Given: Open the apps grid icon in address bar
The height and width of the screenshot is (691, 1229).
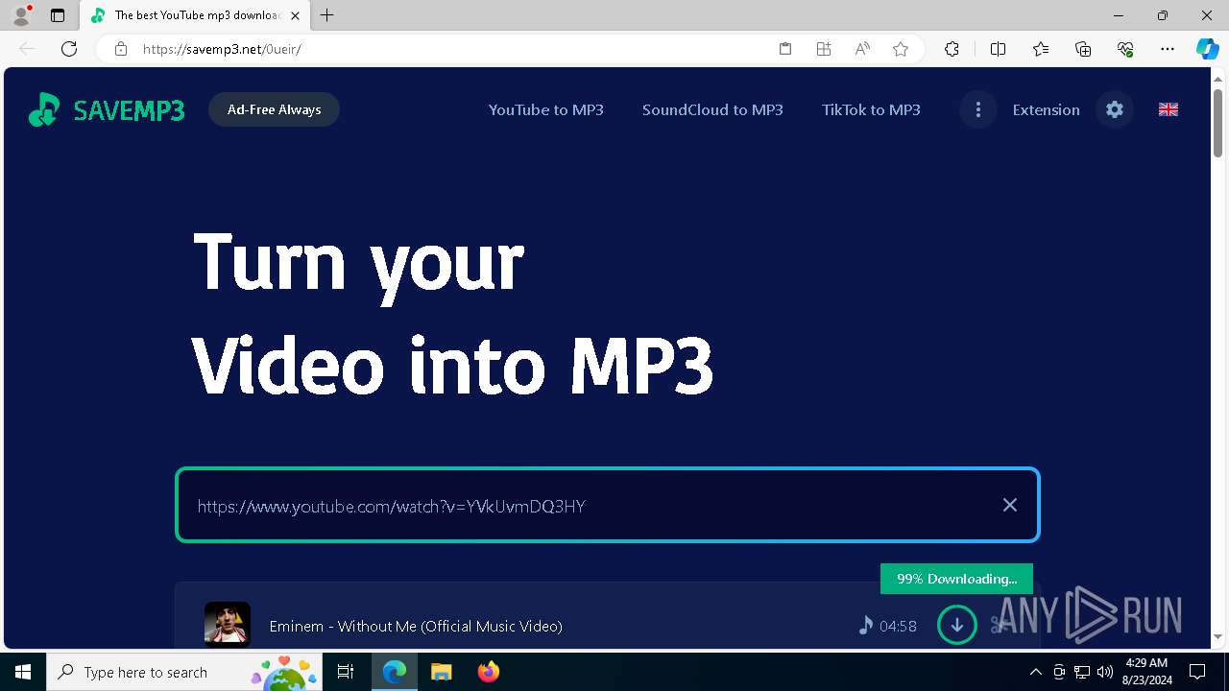Looking at the screenshot, I should click(824, 49).
